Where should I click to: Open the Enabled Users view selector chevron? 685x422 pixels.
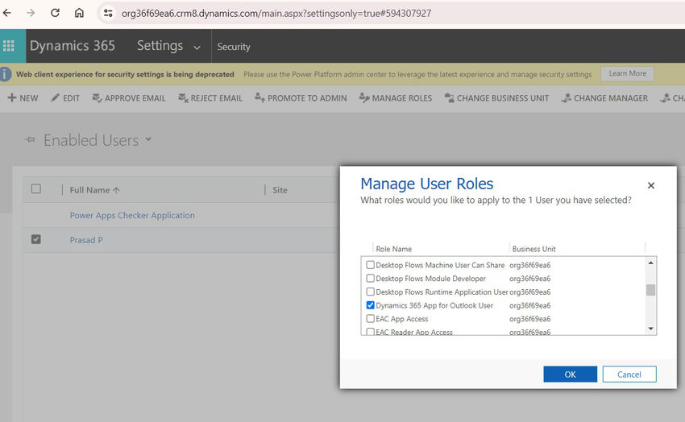[x=148, y=139]
